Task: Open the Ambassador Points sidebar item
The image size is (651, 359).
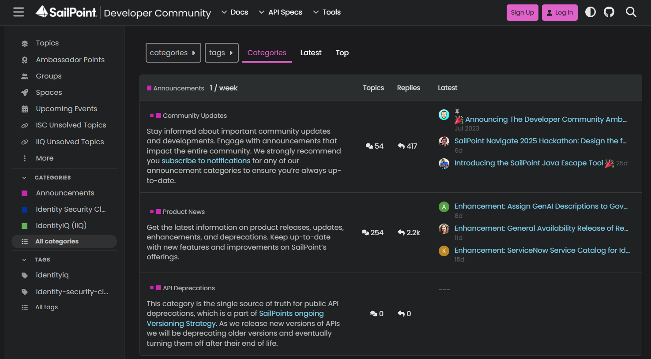Action: tap(64, 60)
